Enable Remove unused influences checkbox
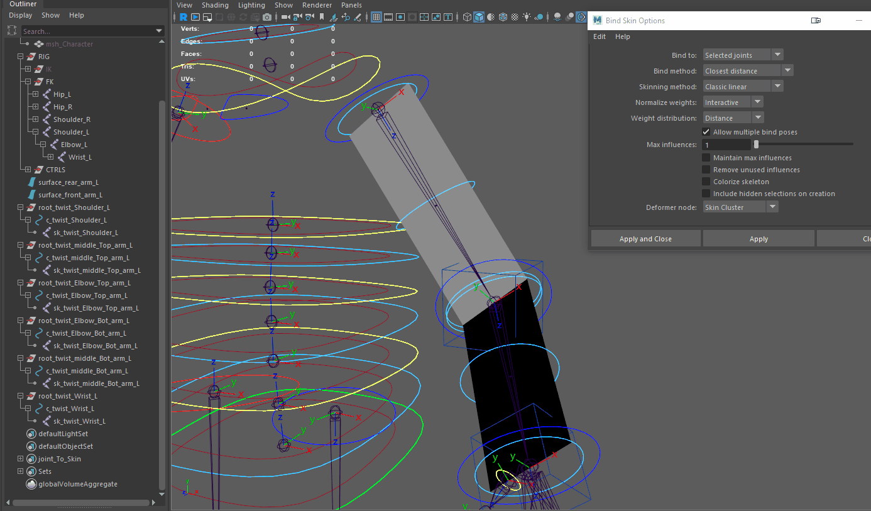871x511 pixels. tap(706, 170)
